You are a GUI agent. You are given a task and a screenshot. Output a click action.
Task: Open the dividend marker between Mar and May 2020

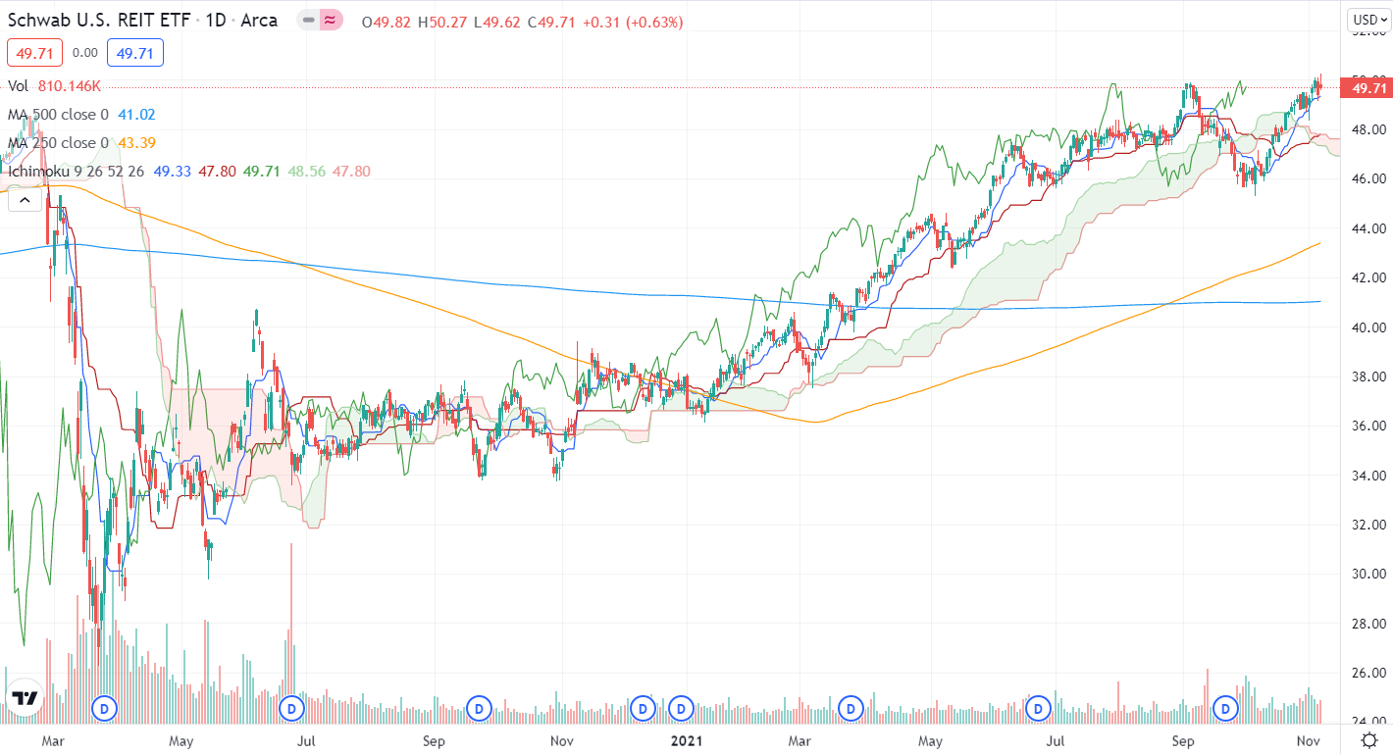[104, 707]
